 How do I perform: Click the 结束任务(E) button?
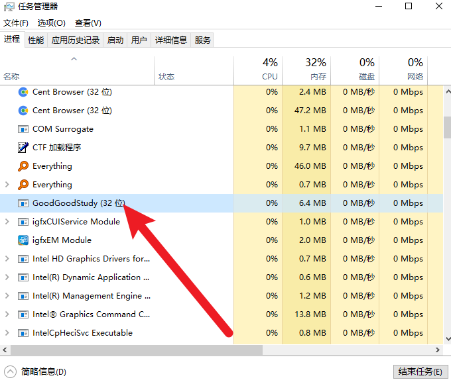click(420, 372)
